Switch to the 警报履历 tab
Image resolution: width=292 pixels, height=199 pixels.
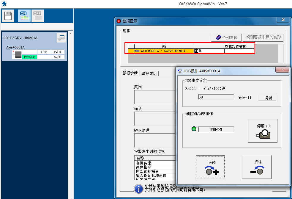click(x=149, y=73)
